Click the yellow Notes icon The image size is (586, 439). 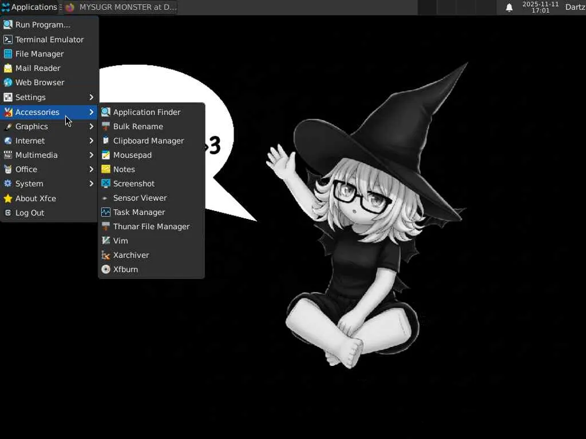106,169
